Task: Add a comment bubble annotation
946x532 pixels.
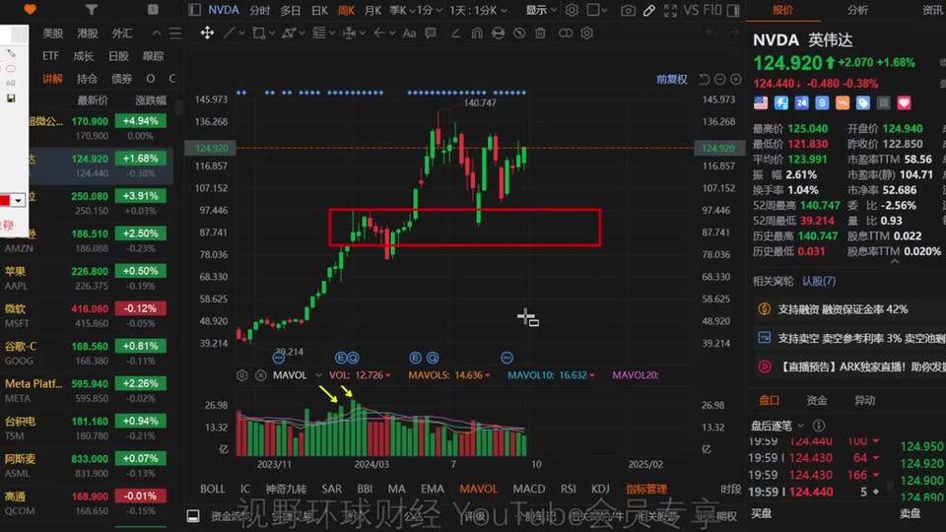Action: click(431, 33)
